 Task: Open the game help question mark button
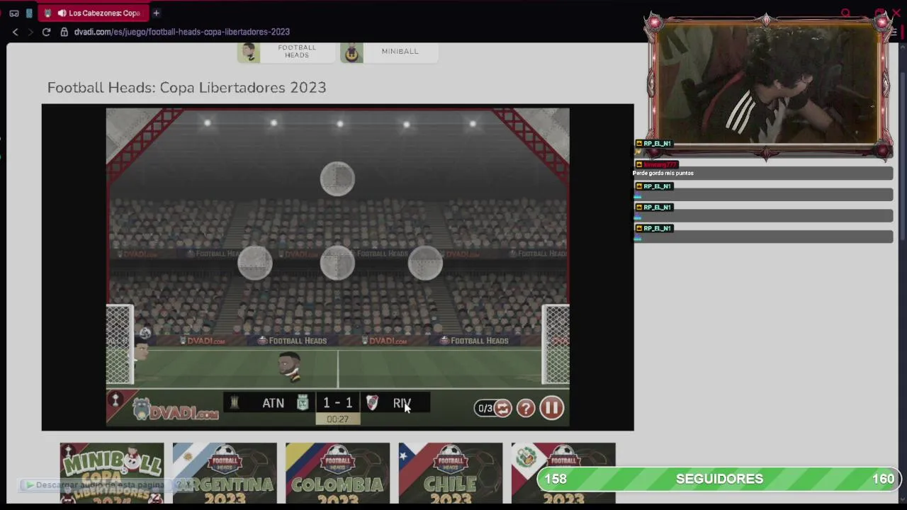click(526, 408)
